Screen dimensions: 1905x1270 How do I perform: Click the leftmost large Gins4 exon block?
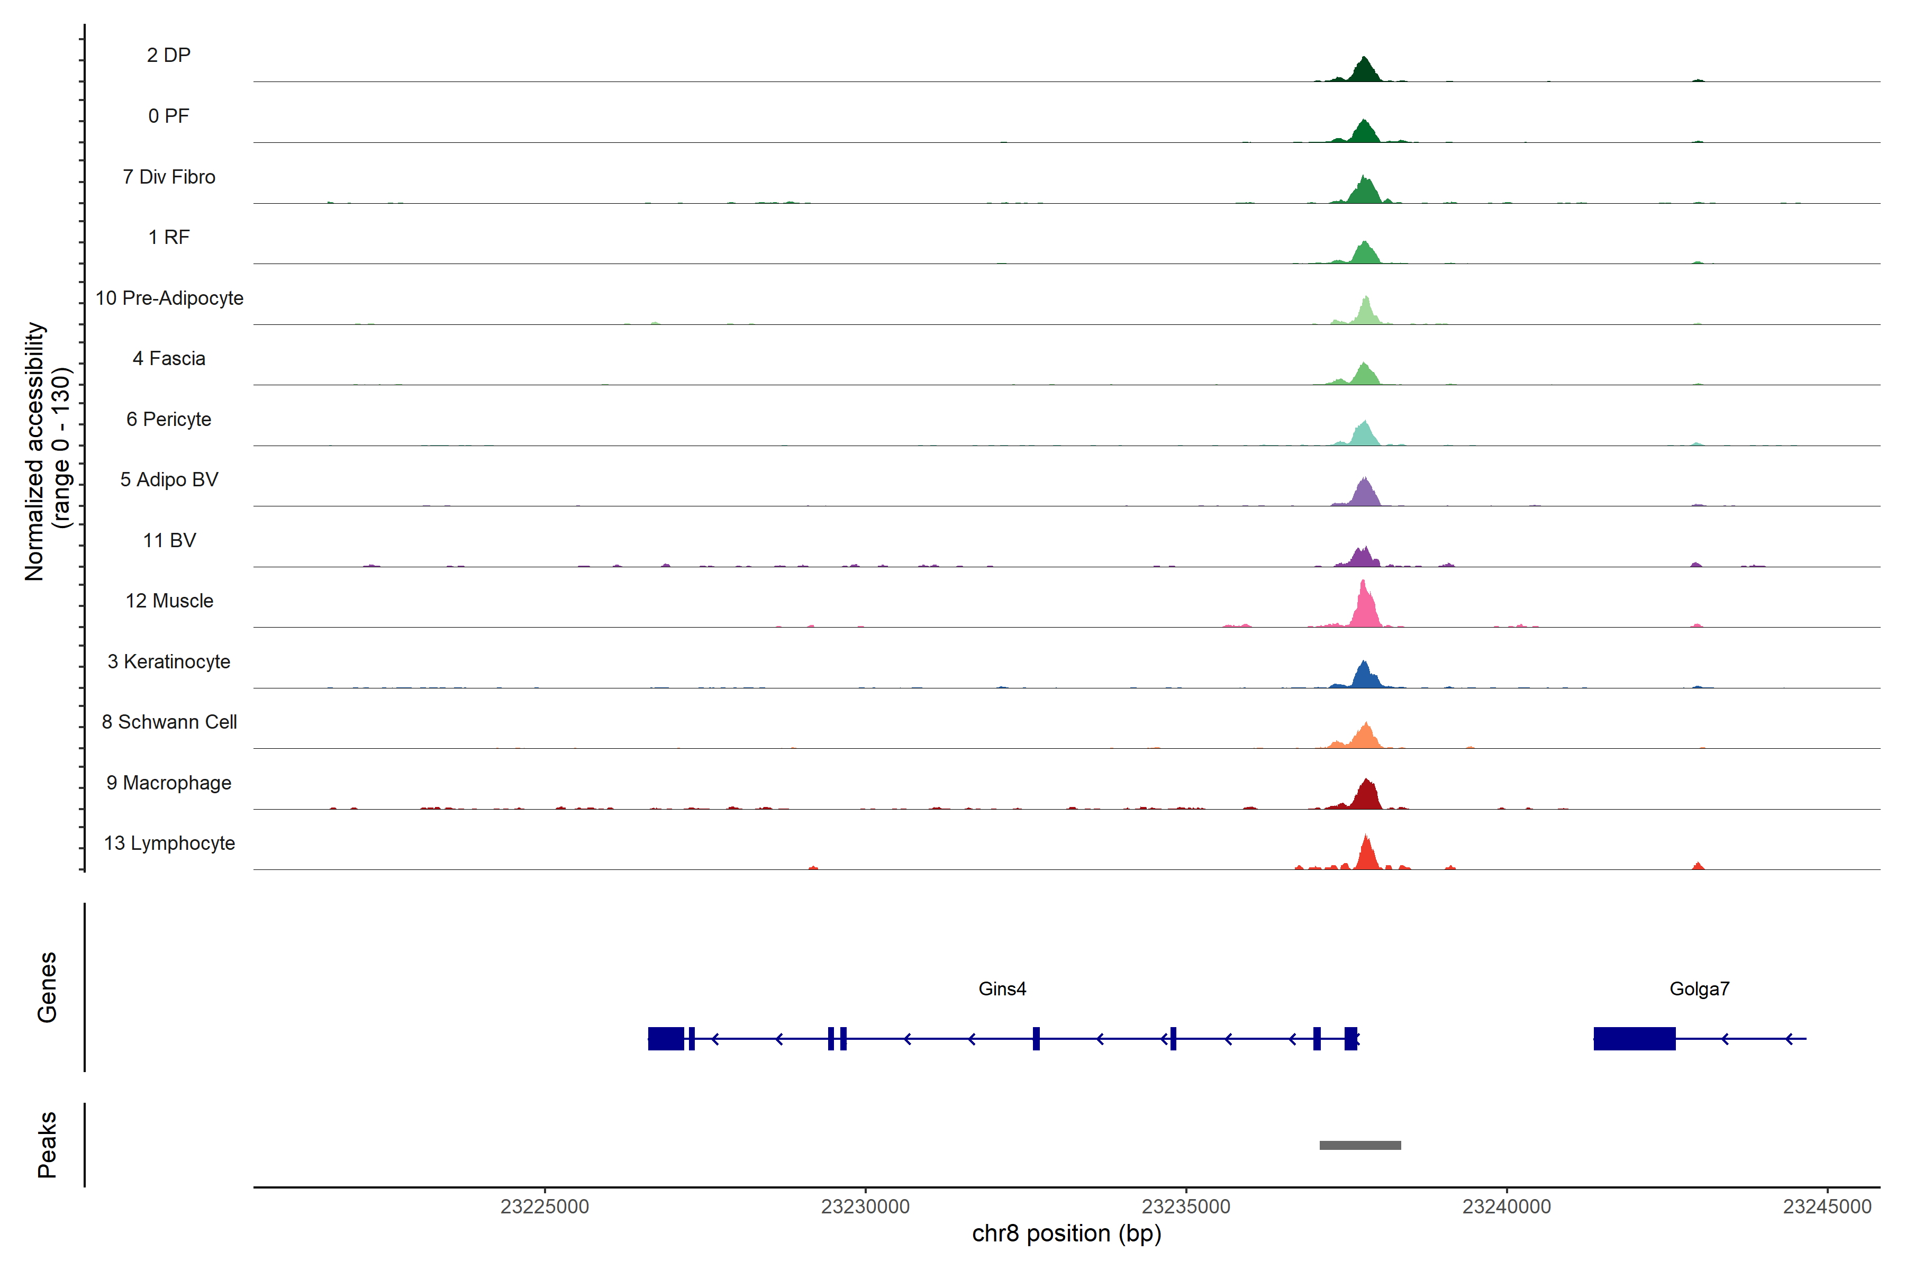click(x=666, y=1038)
